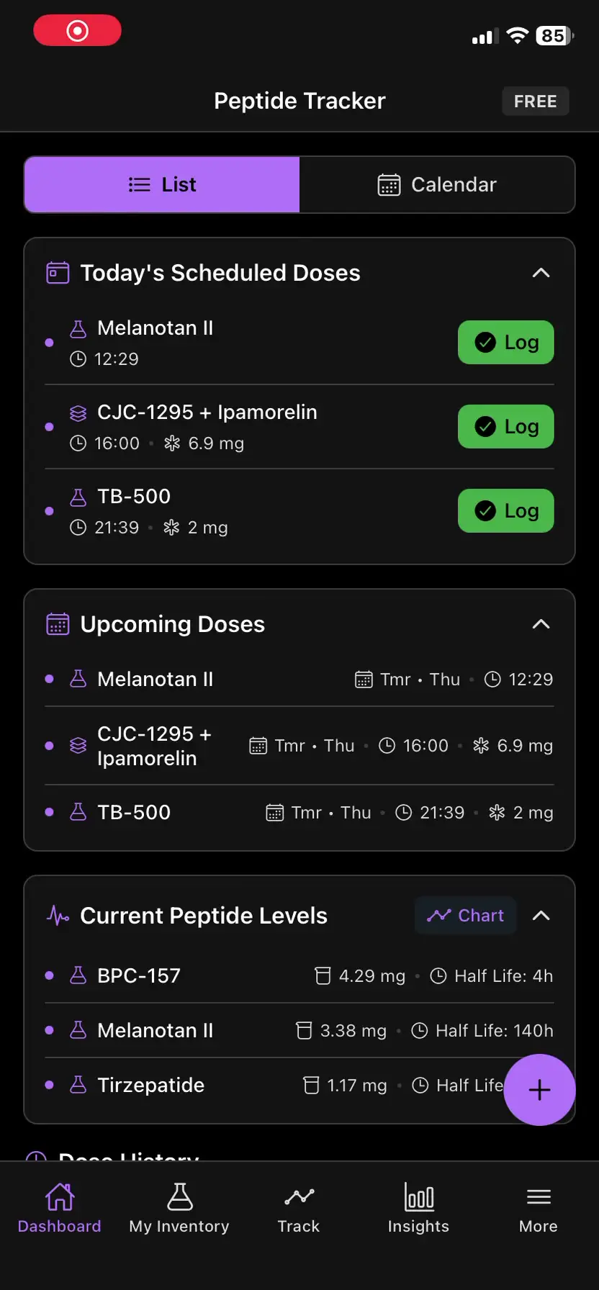Collapse the Upcoming Doses section
The image size is (599, 1290).
[541, 624]
